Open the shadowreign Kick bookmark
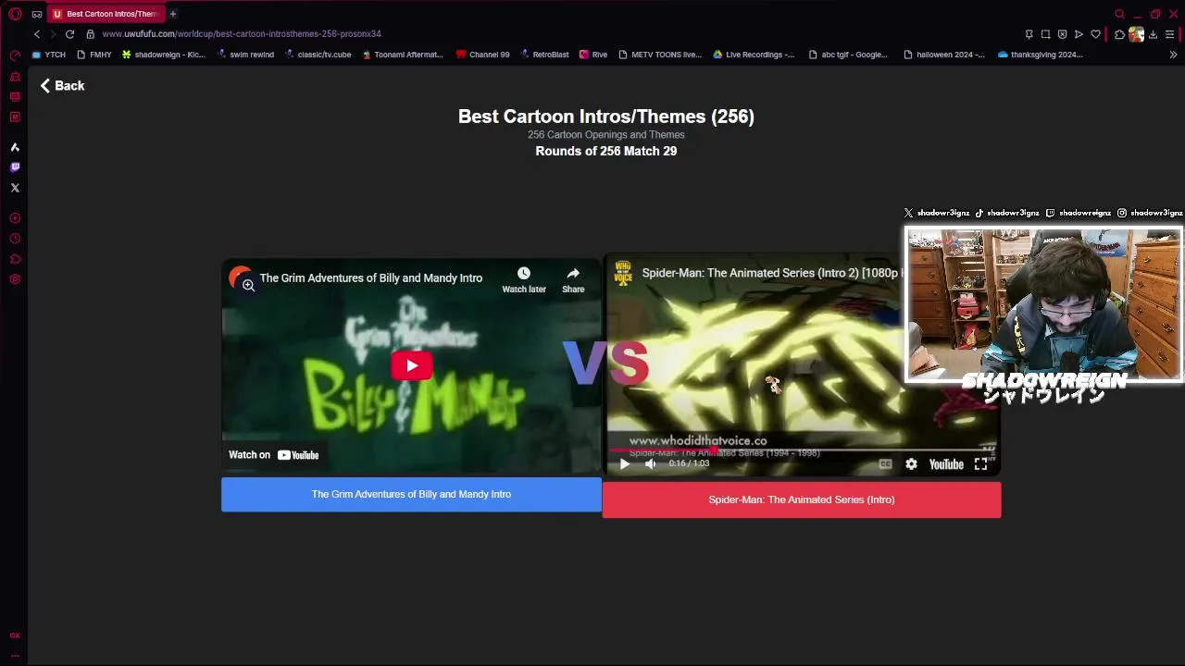This screenshot has width=1185, height=666. pyautogui.click(x=164, y=55)
